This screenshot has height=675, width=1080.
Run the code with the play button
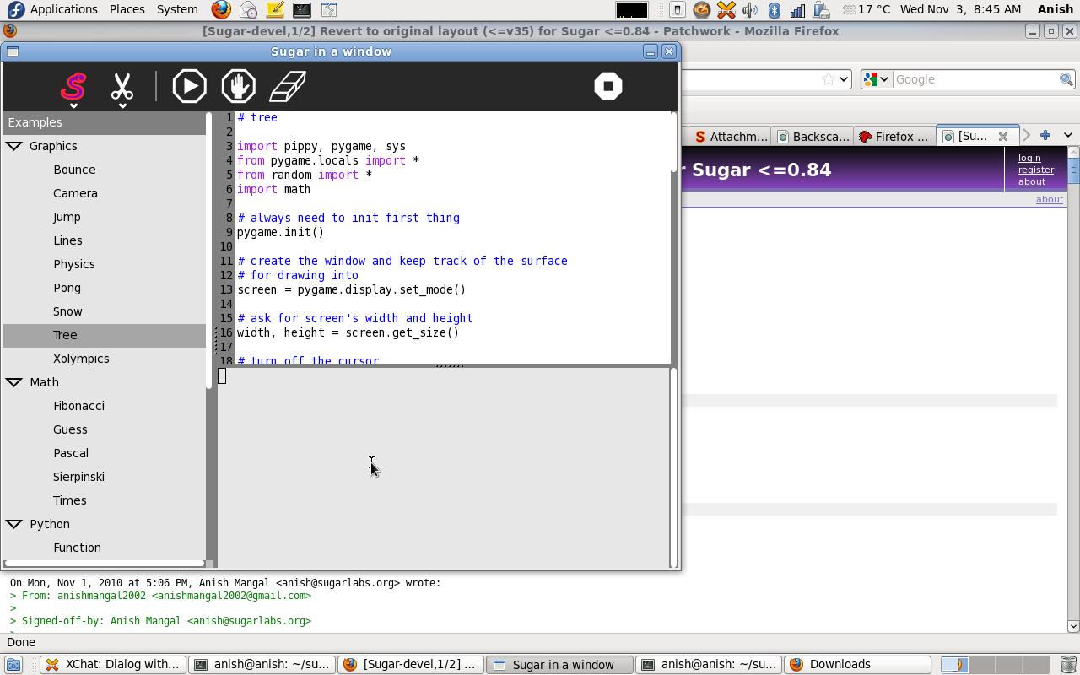click(x=189, y=86)
